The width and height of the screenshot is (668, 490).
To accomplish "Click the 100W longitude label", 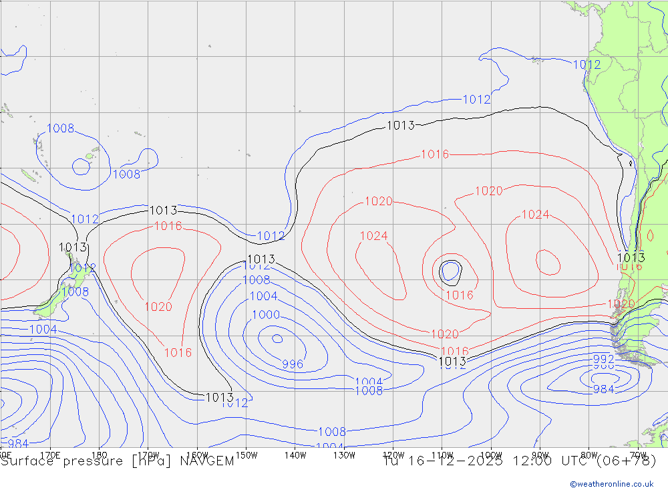I will tap(491, 455).
